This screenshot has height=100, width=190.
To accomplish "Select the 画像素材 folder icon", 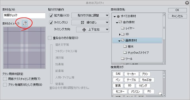I will click(x=123, y=40).
